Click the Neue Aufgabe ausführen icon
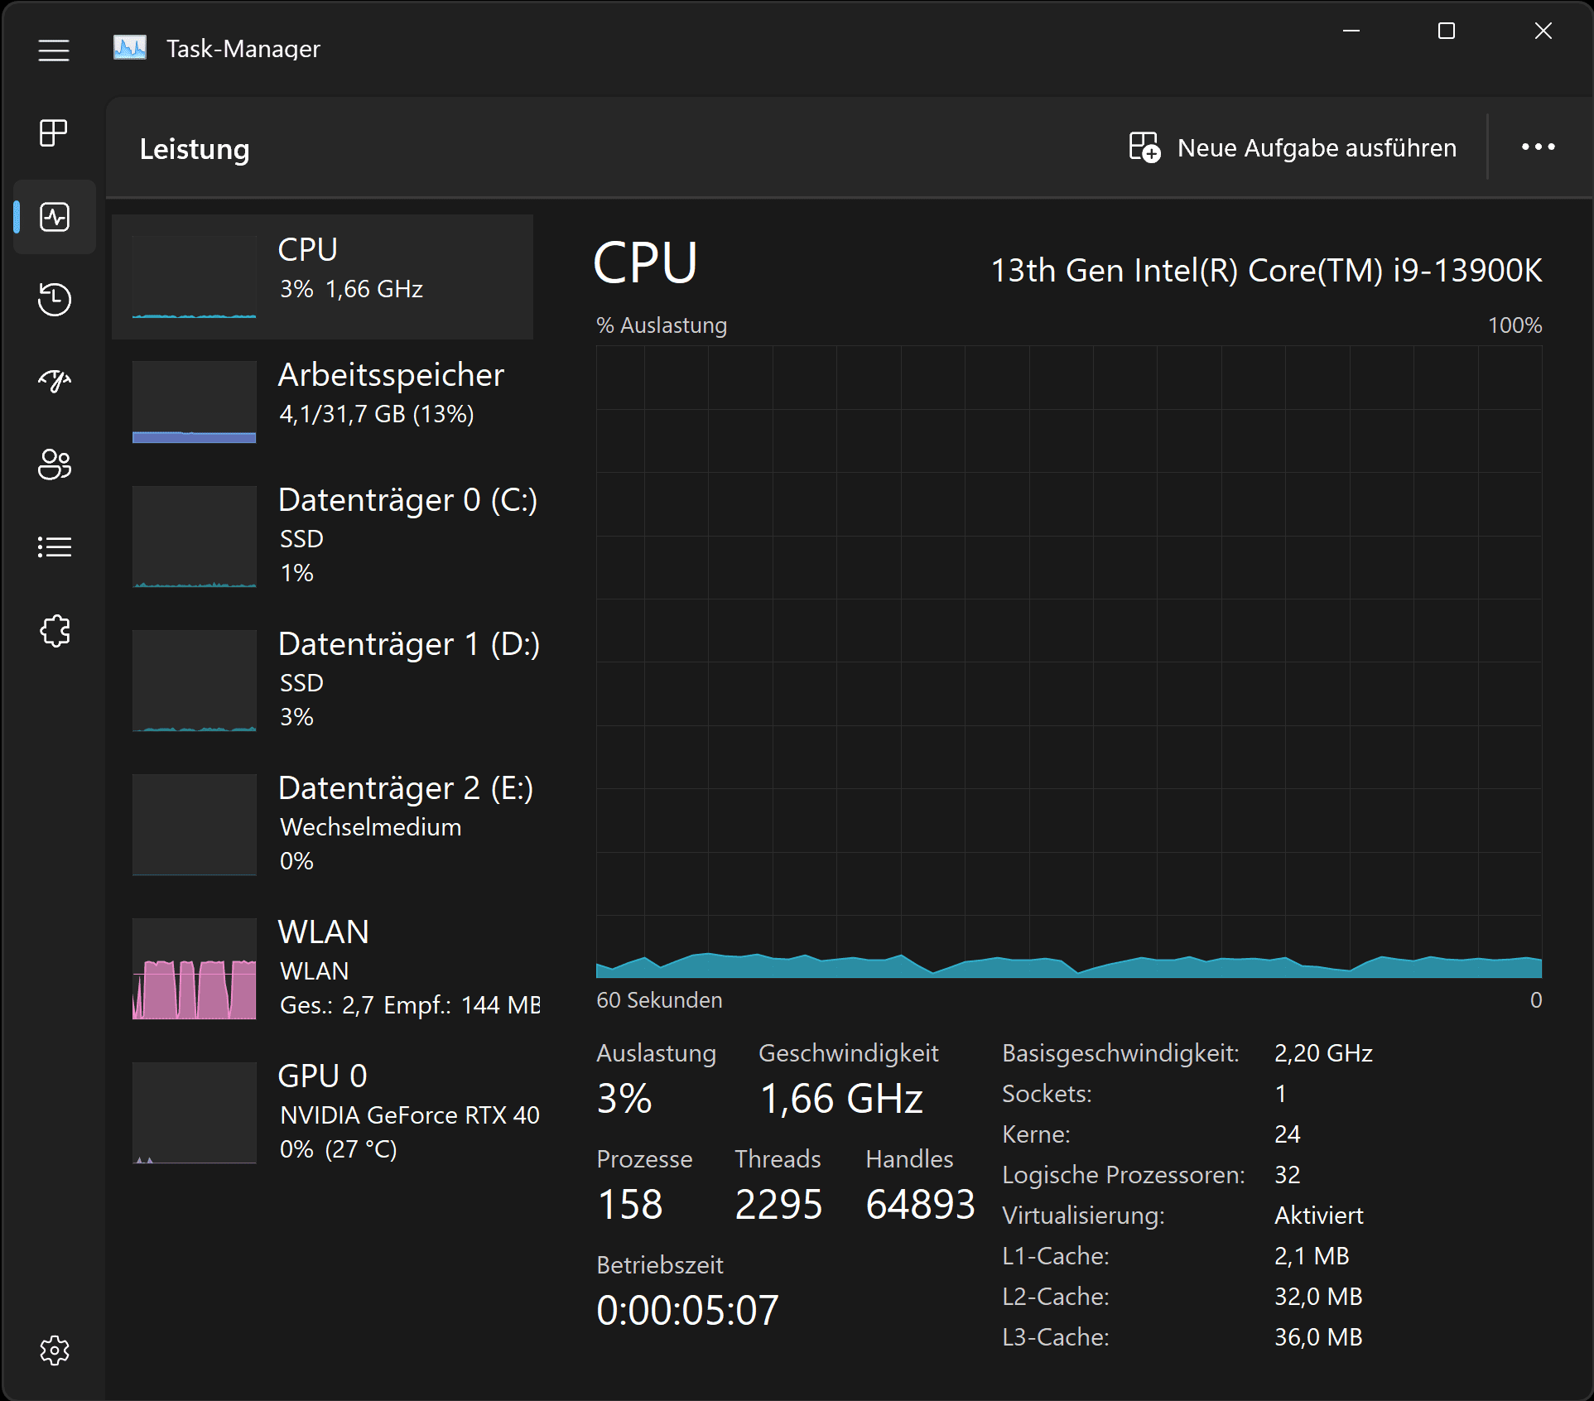Viewport: 1594px width, 1401px height. pyautogui.click(x=1144, y=147)
